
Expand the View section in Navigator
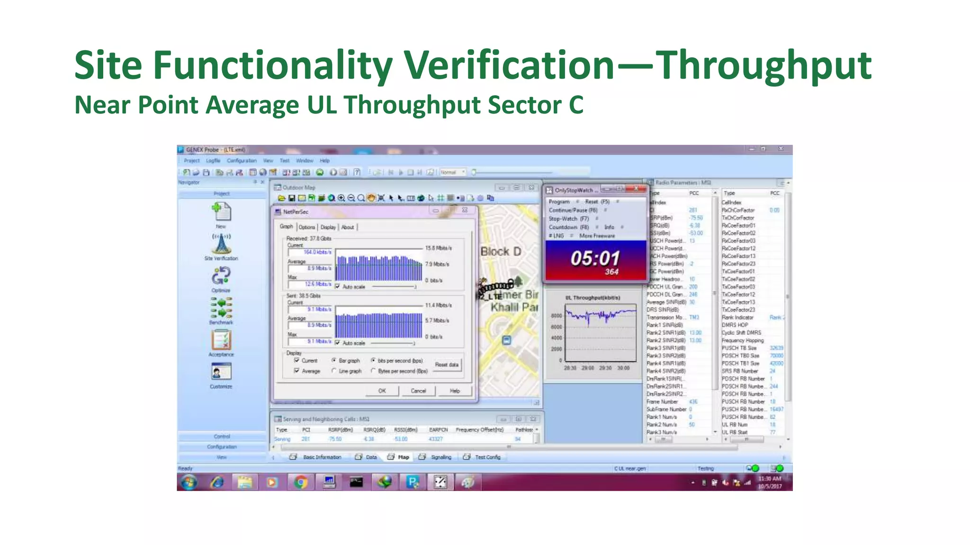click(221, 457)
